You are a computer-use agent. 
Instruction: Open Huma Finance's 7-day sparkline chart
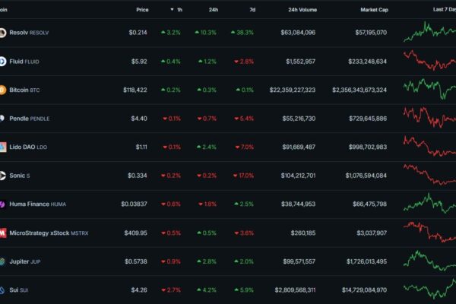pos(429,203)
